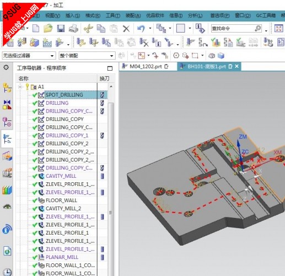The image size is (285, 276).
Task: Open the Analysis (分析) menu
Action: click(x=195, y=15)
